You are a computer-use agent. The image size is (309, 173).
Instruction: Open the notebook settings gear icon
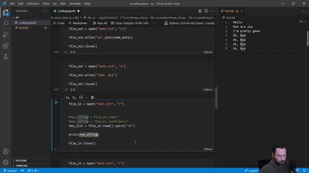(x=200, y=11)
